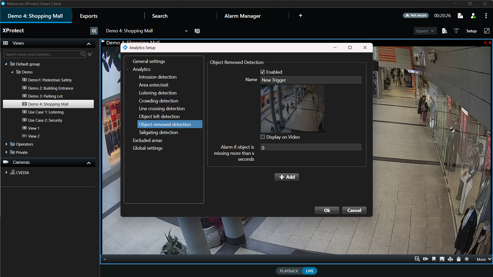
Task: Switch to PLAYBACK mode
Action: tap(289, 271)
